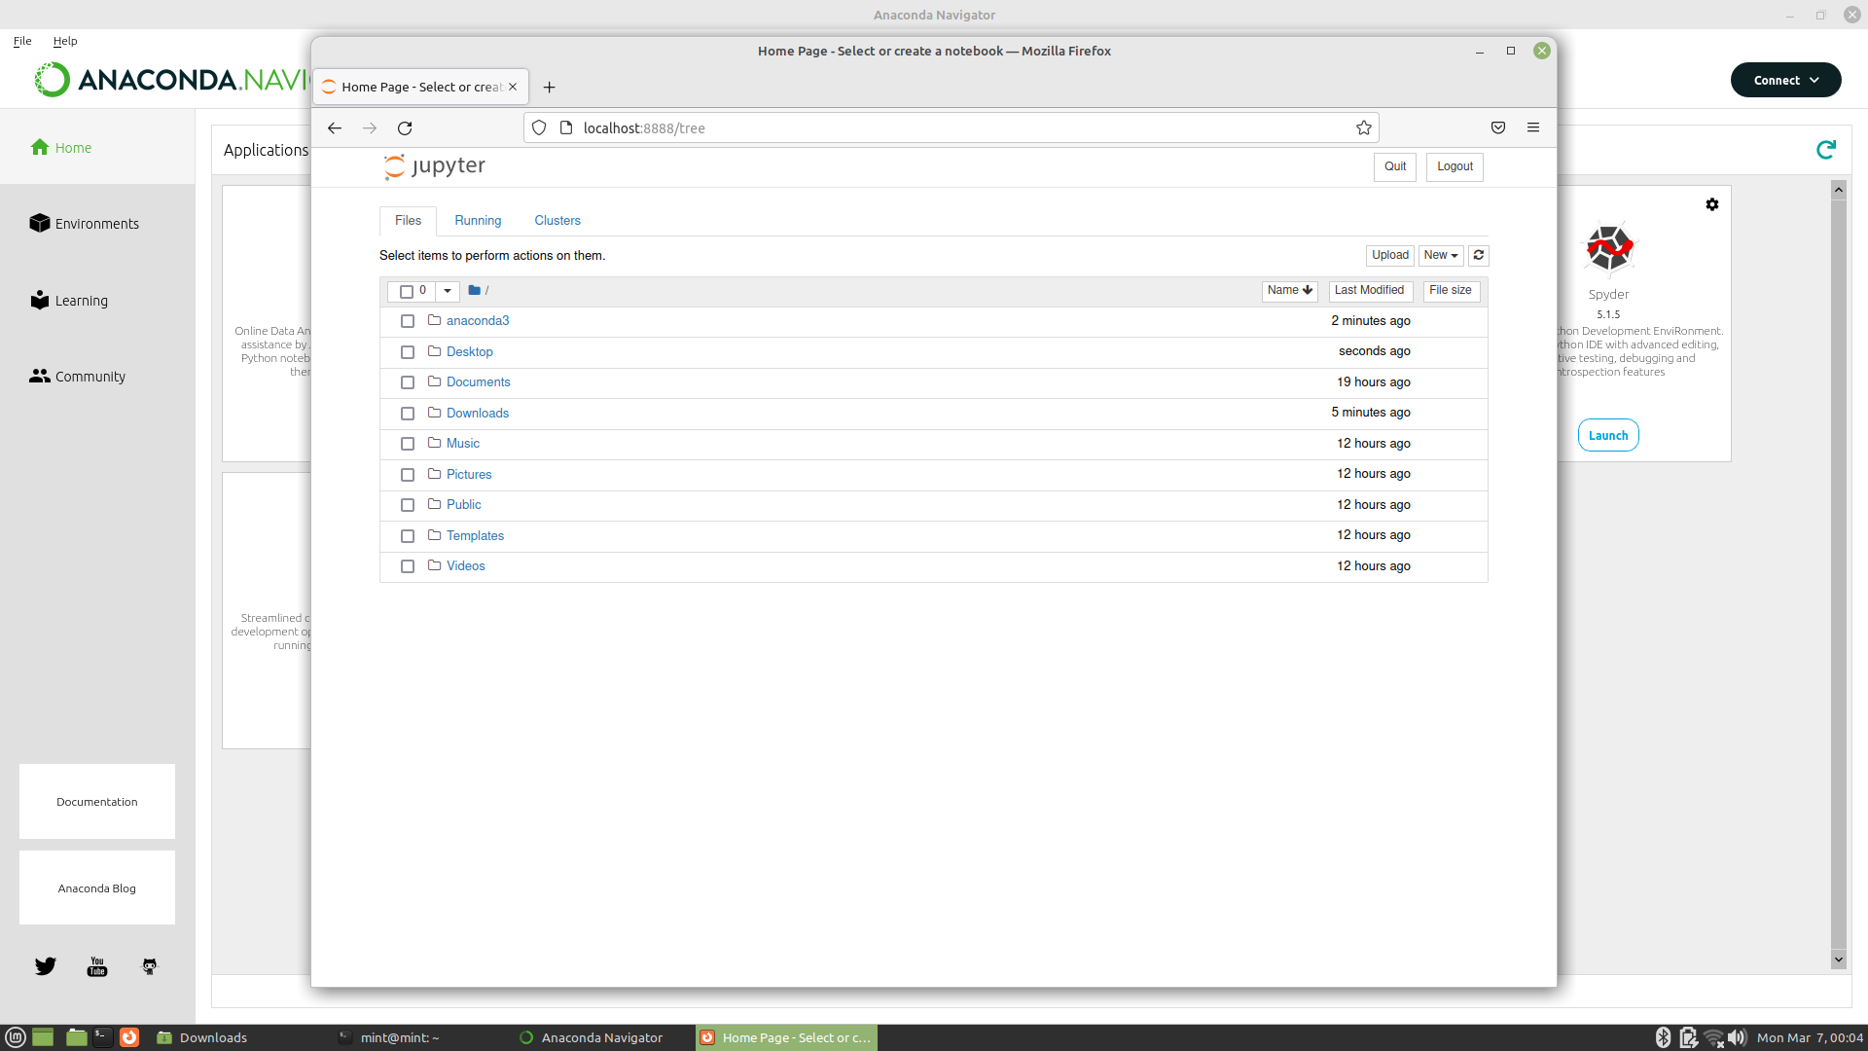Open Anaconda Twitter icon link
Viewport: 1868px width, 1051px height.
point(46,966)
